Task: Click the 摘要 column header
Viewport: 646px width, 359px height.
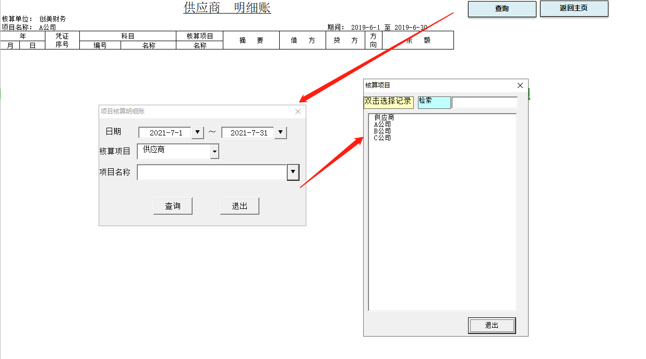Action: pyautogui.click(x=251, y=41)
